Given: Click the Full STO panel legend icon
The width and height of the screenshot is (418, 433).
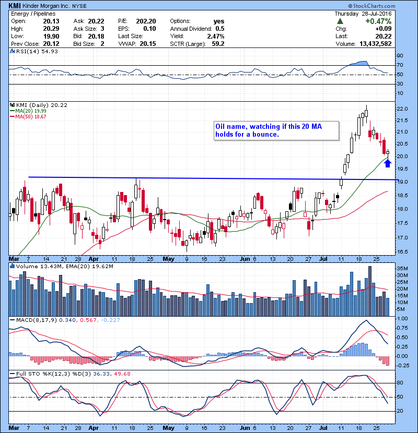Looking at the screenshot, I should pos(12,373).
